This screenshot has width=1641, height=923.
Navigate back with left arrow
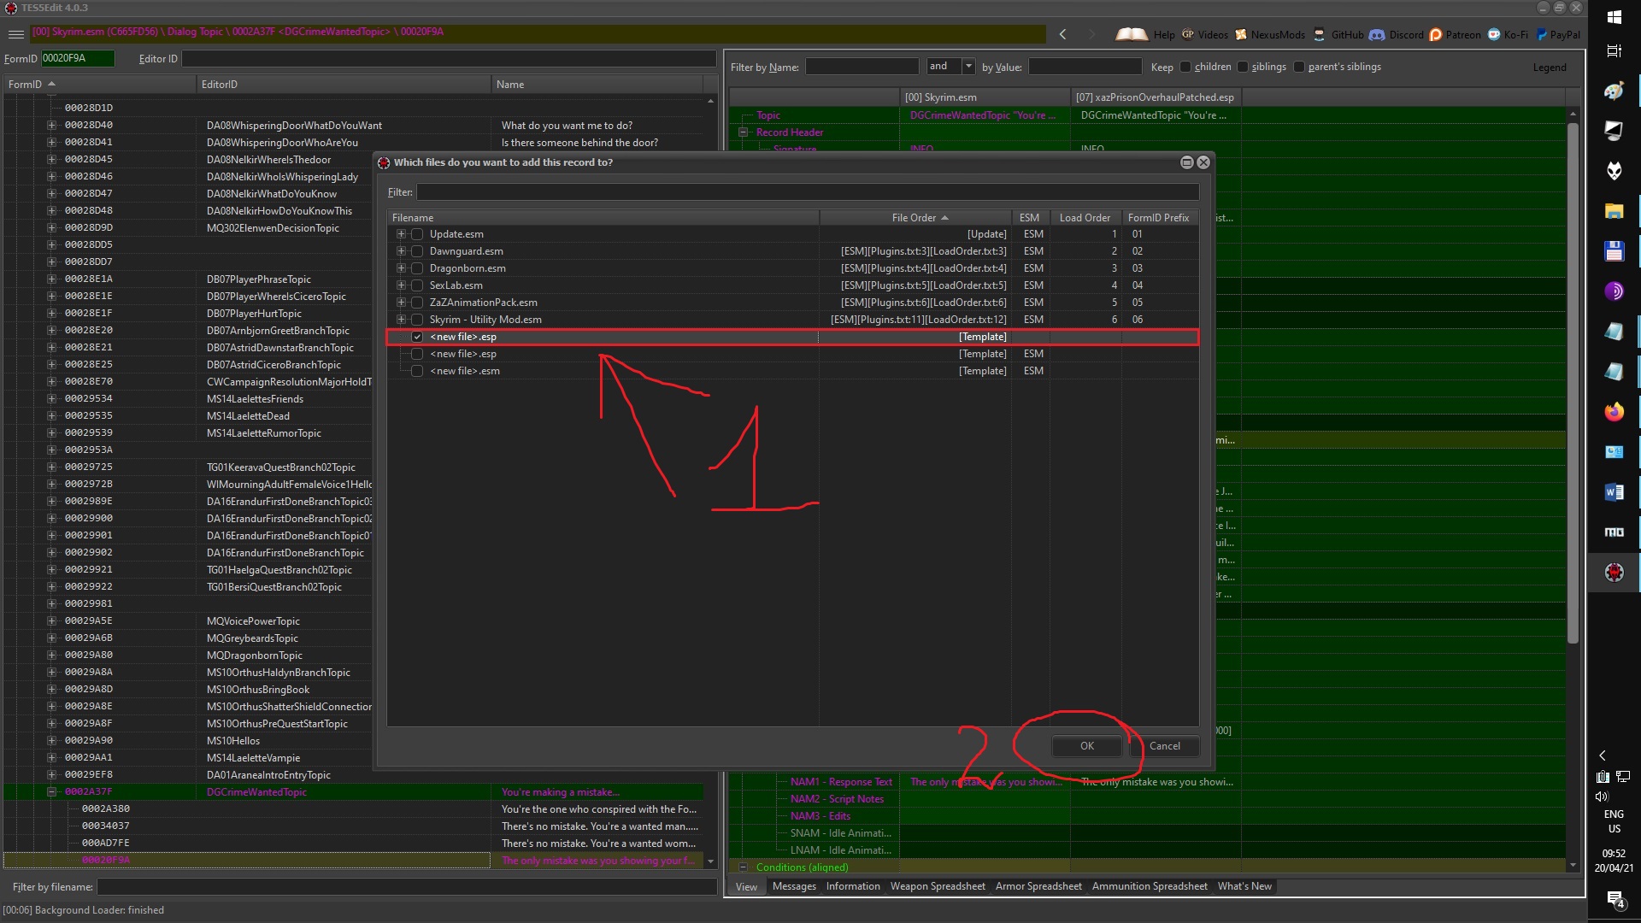coord(1062,34)
